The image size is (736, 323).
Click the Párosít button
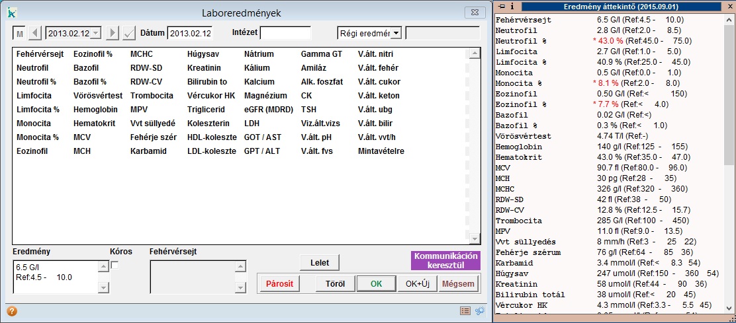[x=280, y=284]
